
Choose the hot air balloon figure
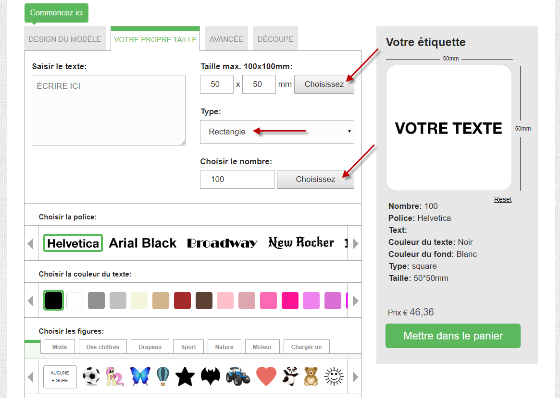[163, 376]
